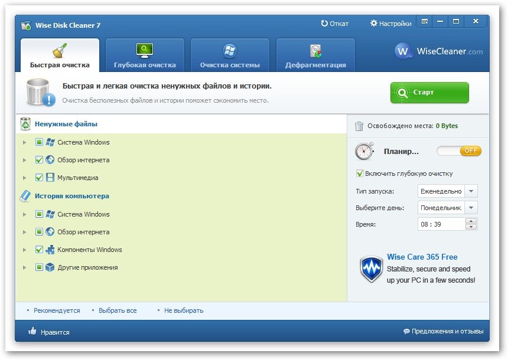Uncheck the Мультимедиа checkbox
The height and width of the screenshot is (360, 508).
(x=39, y=178)
